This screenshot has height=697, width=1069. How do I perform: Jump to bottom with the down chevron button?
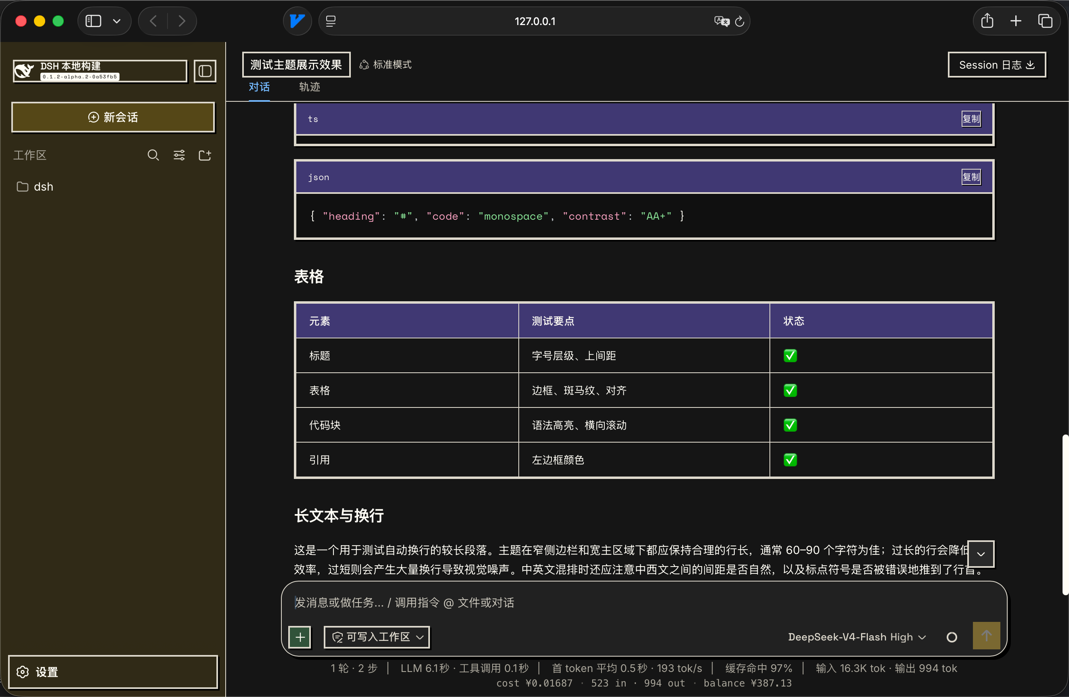[981, 554]
